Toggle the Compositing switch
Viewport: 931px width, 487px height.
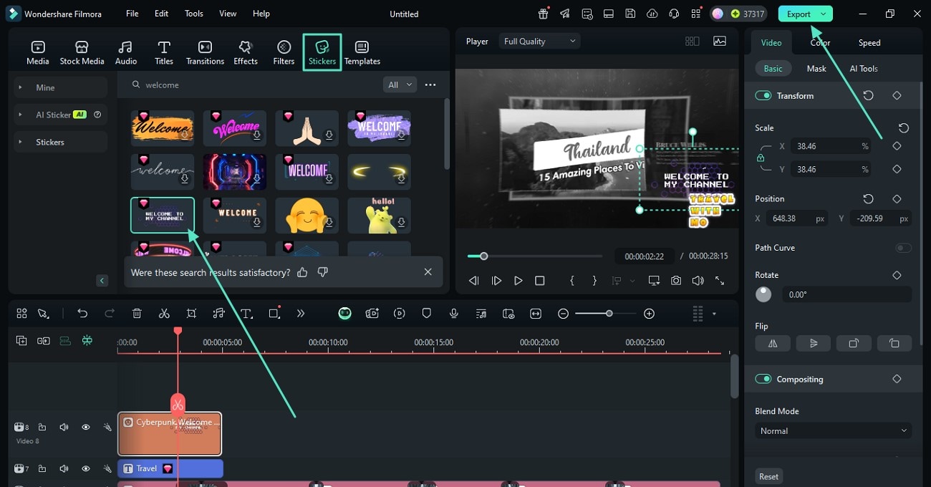coord(763,379)
